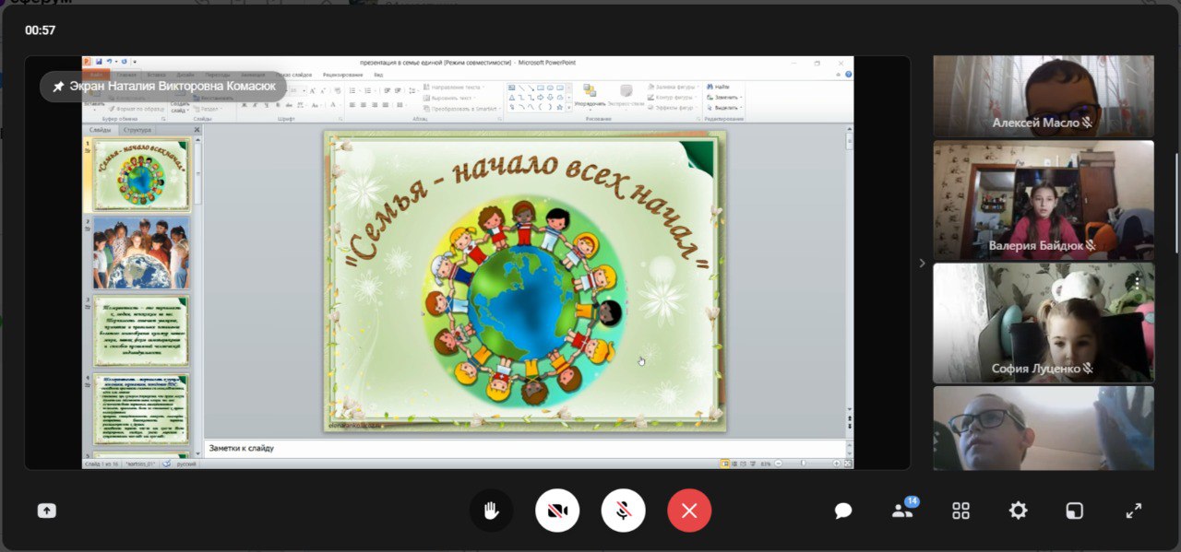The image size is (1181, 552).
Task: Share your screen using the upload icon
Action: [x=47, y=511]
